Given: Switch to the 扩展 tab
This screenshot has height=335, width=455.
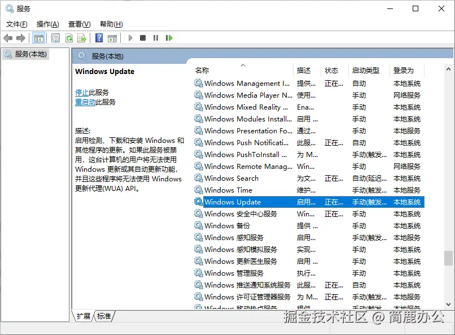Looking at the screenshot, I should 84,317.
